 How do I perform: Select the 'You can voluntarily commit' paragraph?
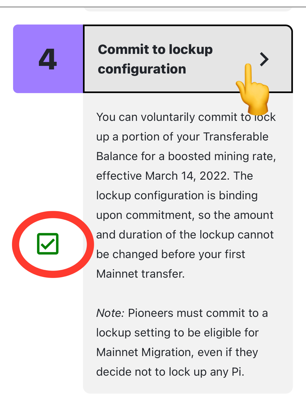click(186, 195)
